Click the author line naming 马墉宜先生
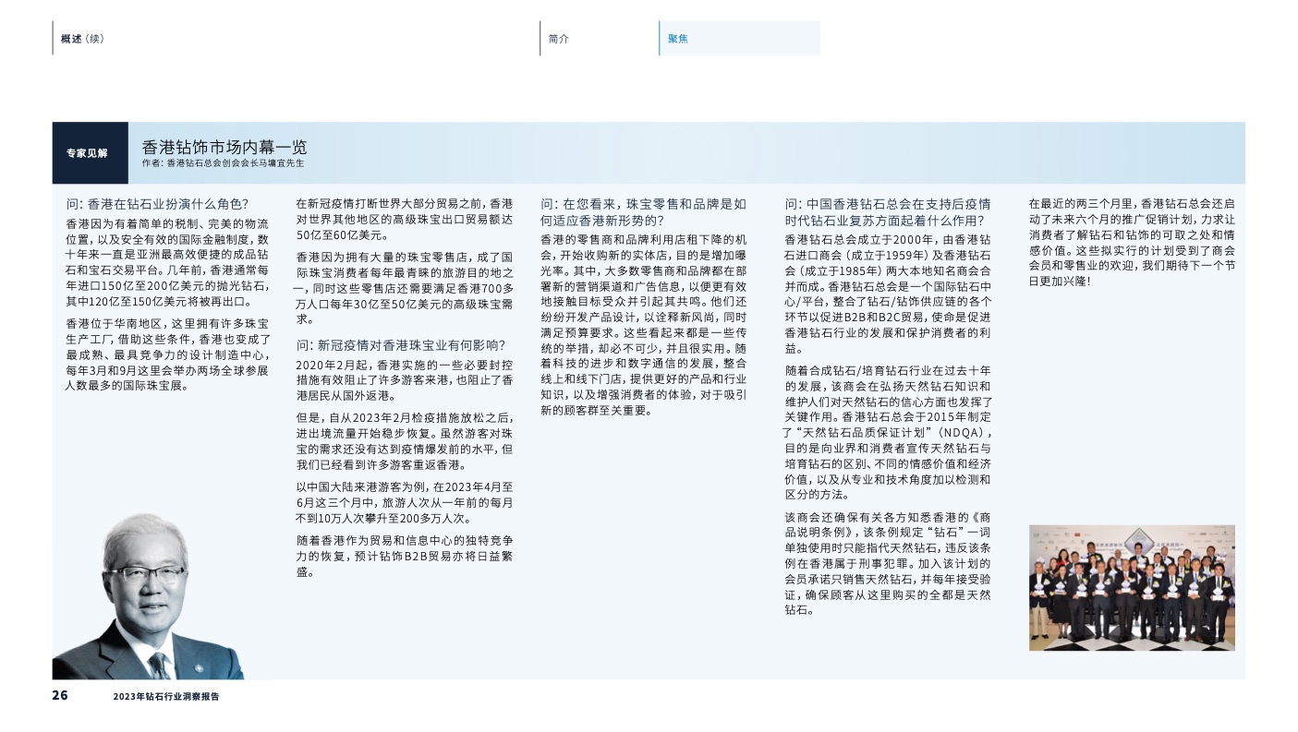Screen dimensions: 1298x732 [223, 163]
